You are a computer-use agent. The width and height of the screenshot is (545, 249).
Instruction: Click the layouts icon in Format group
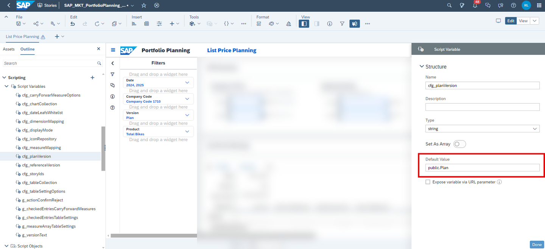pyautogui.click(x=259, y=23)
